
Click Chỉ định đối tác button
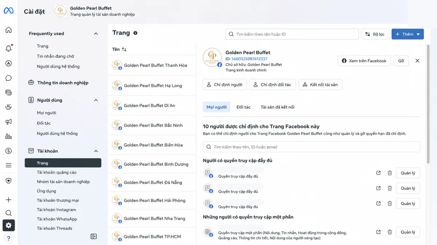pyautogui.click(x=272, y=85)
